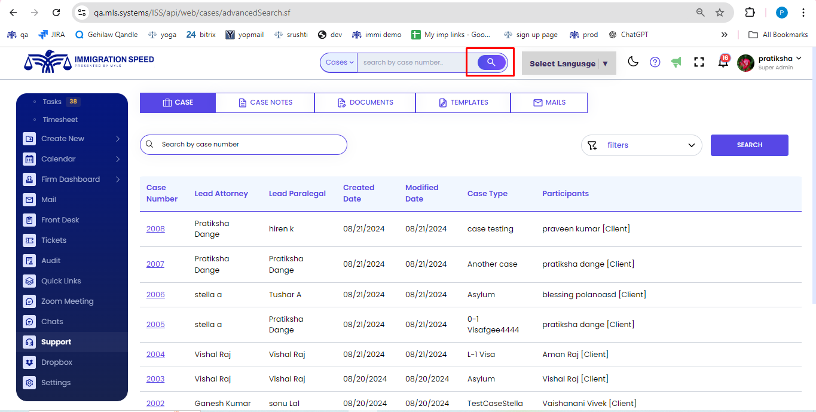Image resolution: width=816 pixels, height=412 pixels.
Task: Click the magnifier search button in header
Action: pyautogui.click(x=491, y=62)
